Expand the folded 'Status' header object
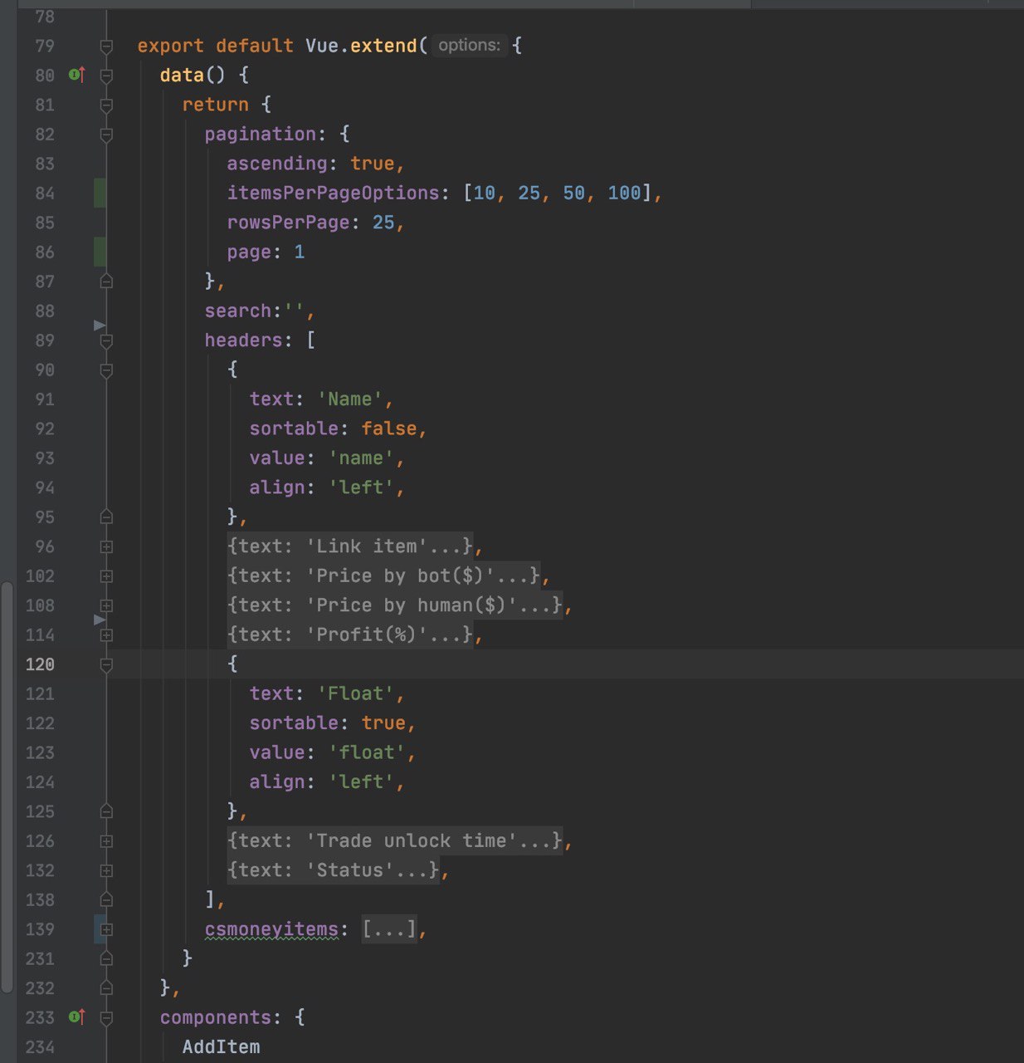The image size is (1024, 1063). [x=106, y=870]
